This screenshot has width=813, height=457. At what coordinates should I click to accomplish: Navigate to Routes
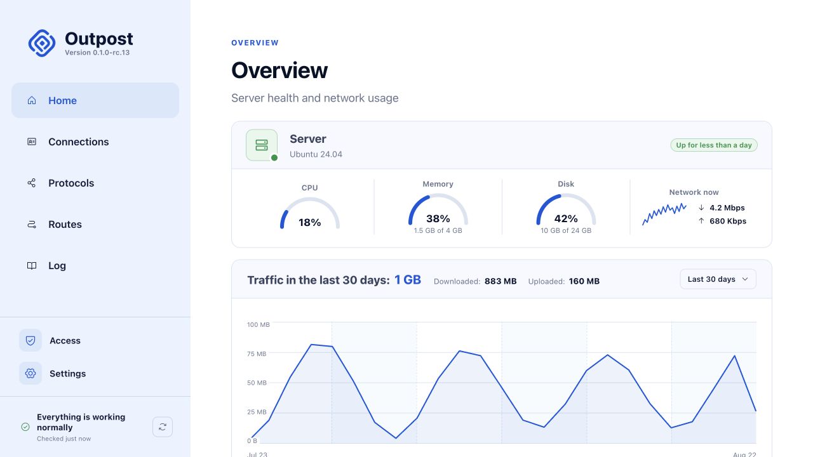(x=95, y=224)
